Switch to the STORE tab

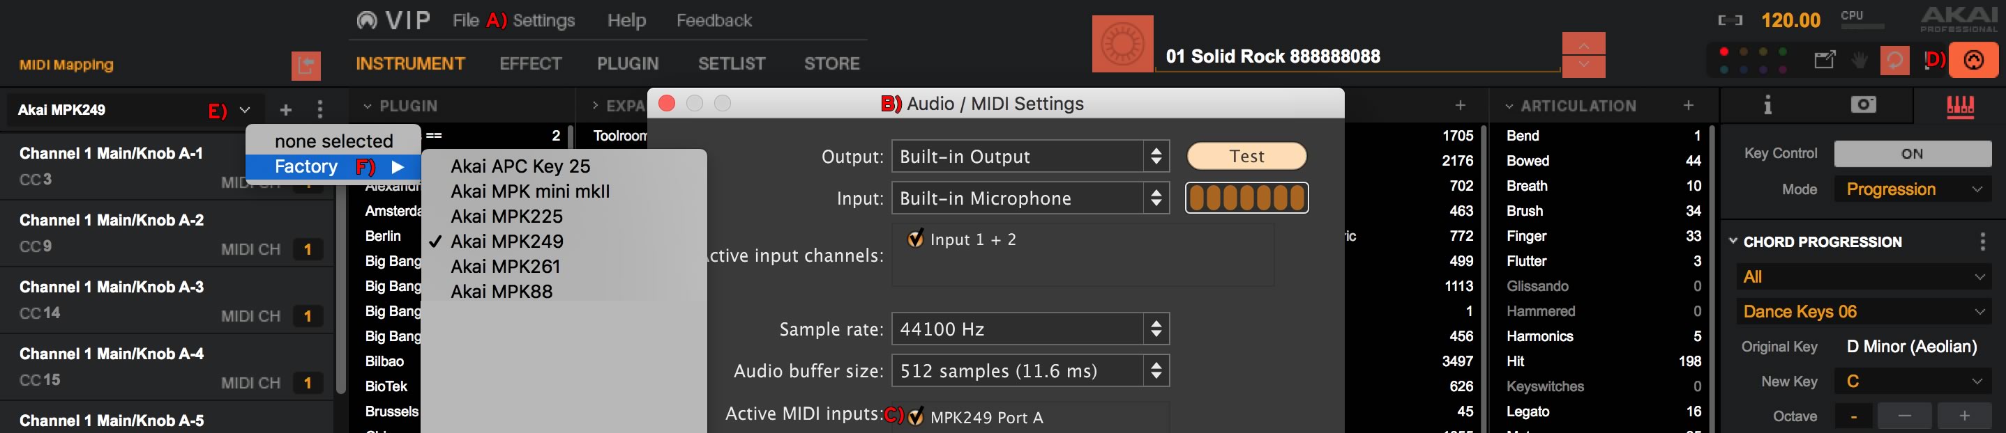(831, 64)
